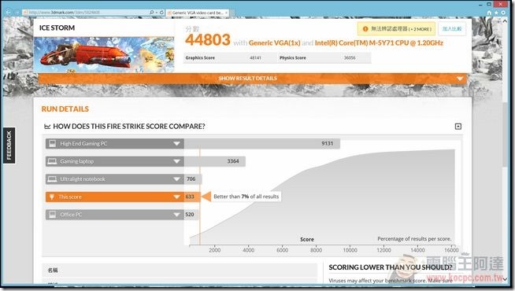Click the refresh icon in address bar
This screenshot has width=515, height=291.
tap(161, 13)
